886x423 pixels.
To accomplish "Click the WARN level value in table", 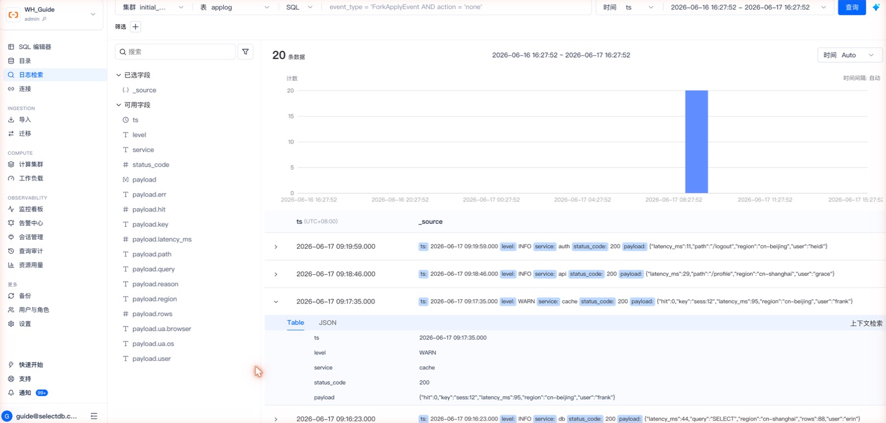I will [428, 352].
